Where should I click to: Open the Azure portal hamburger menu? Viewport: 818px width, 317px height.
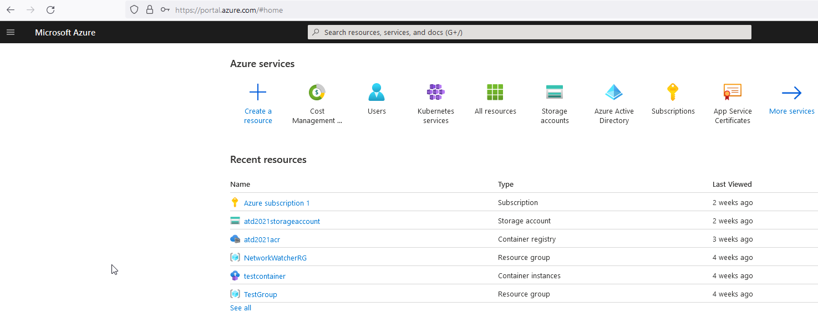(x=10, y=32)
